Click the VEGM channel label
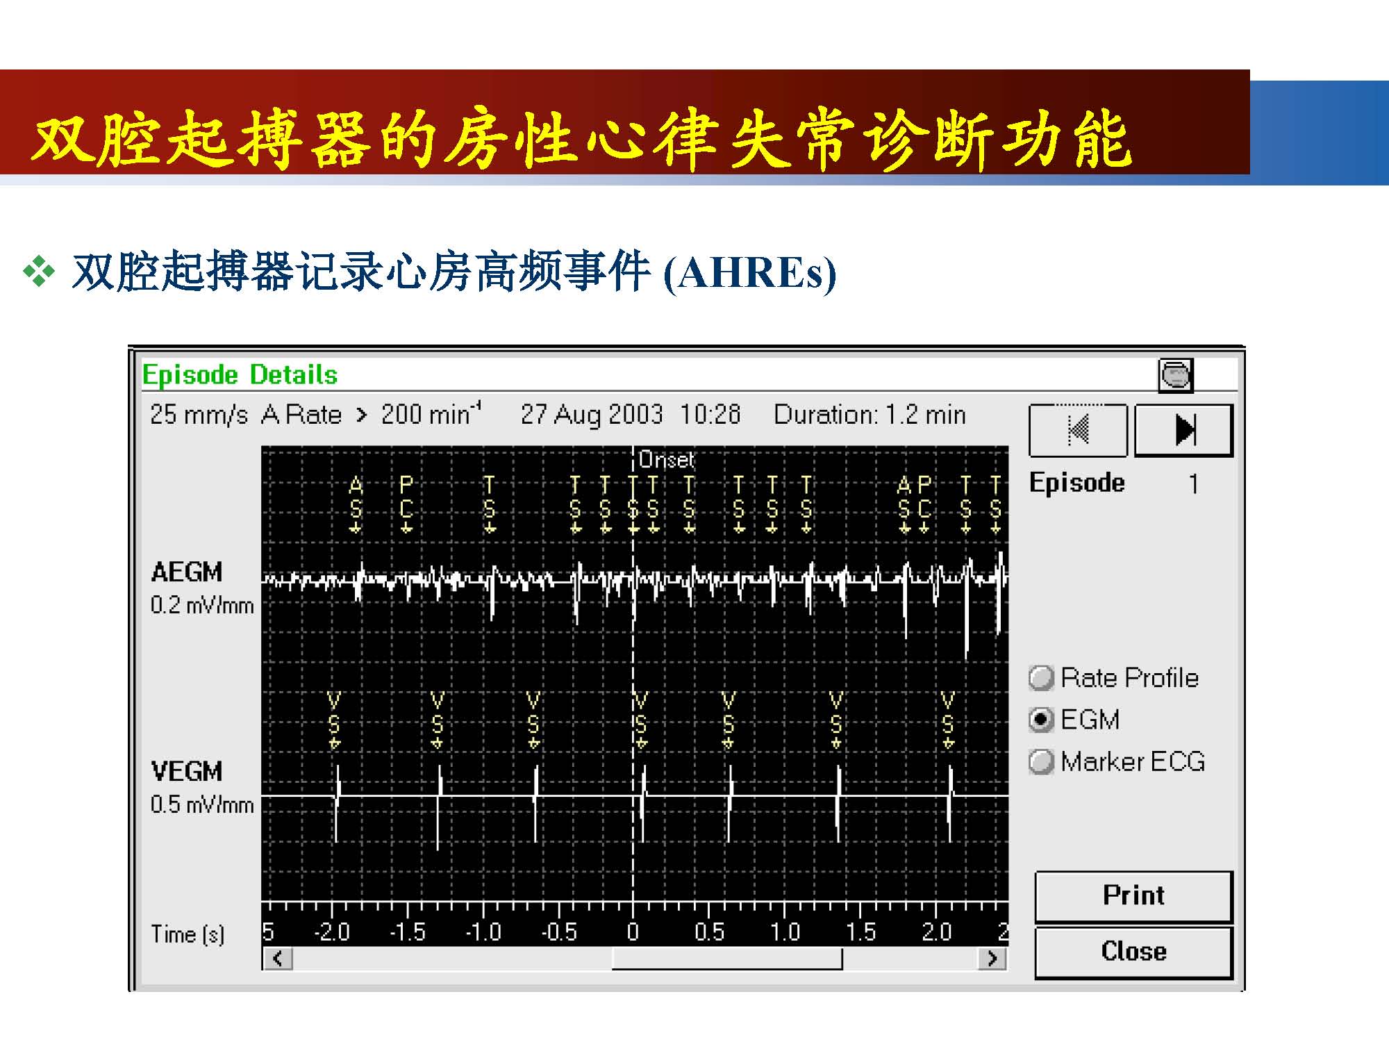The width and height of the screenshot is (1389, 1042). point(186,772)
